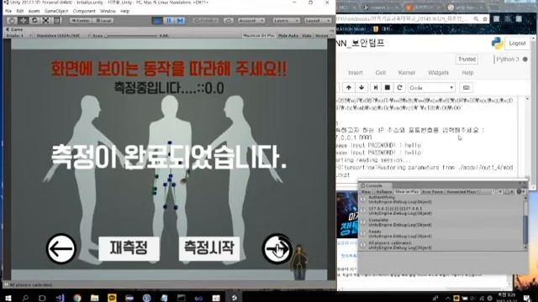Run the current Jupyter cell
538x302 pixels.
tap(376, 88)
